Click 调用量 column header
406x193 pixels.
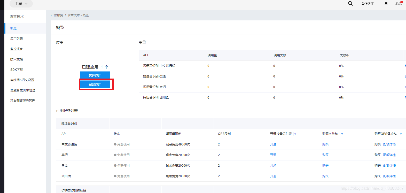(212, 55)
